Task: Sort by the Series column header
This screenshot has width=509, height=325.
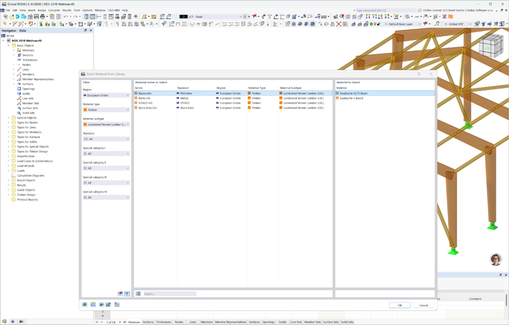Action: 155,88
